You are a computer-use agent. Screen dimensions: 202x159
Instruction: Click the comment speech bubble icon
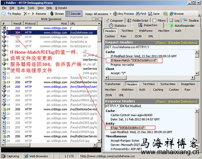click(4, 14)
